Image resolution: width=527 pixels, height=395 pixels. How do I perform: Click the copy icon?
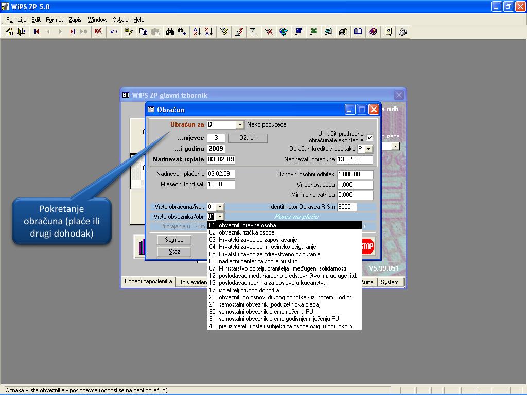(143, 32)
